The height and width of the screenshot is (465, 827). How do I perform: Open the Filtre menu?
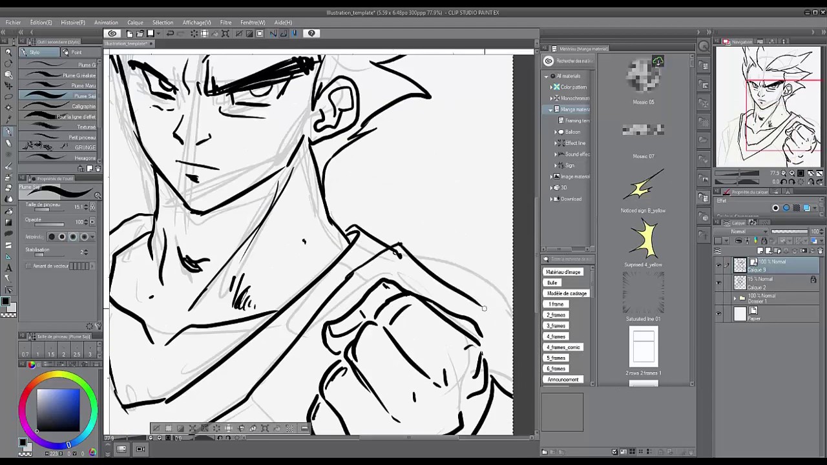[x=225, y=23]
